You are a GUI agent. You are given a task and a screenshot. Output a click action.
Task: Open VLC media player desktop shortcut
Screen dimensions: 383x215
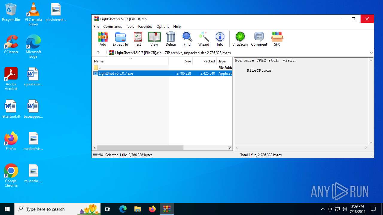pyautogui.click(x=33, y=14)
